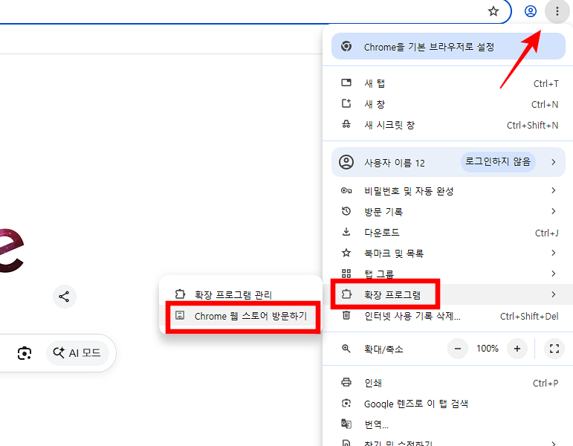This screenshot has height=446, width=573.
Task: Click the translate icon
Action: (x=346, y=424)
